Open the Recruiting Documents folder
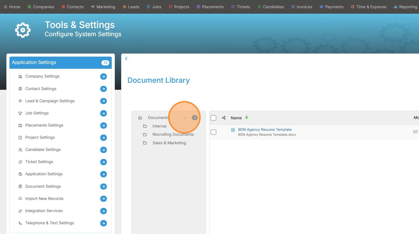Image resolution: width=419 pixels, height=234 pixels. click(x=173, y=134)
